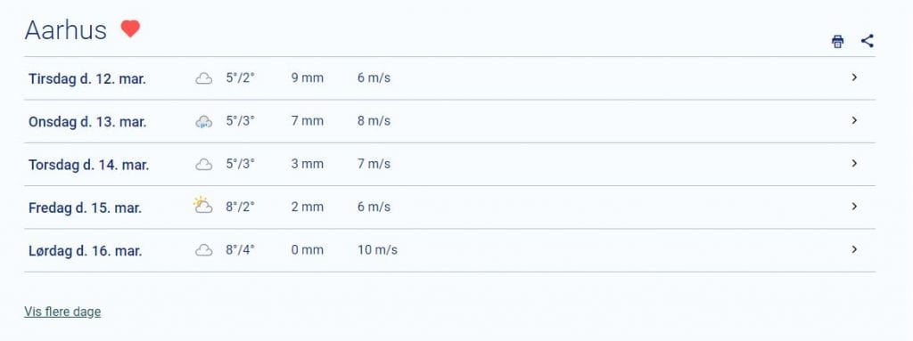Select the Onsdag d. 13. mar. row label

click(x=87, y=122)
